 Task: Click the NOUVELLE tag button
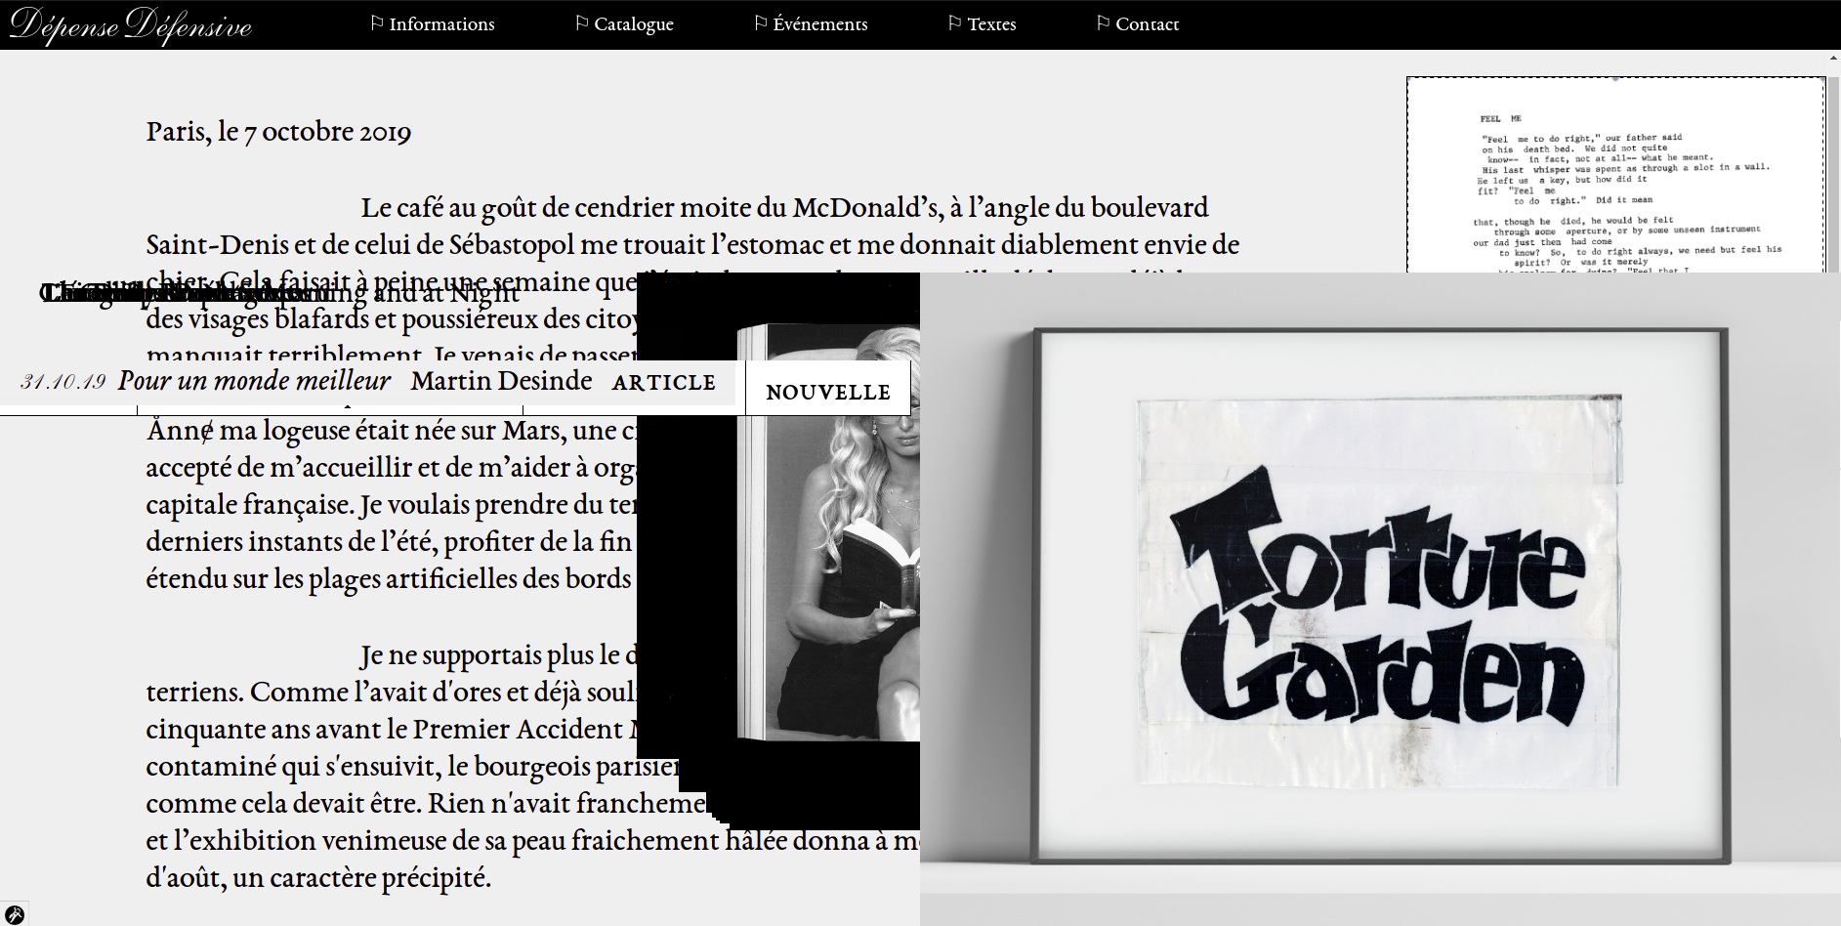tap(827, 392)
